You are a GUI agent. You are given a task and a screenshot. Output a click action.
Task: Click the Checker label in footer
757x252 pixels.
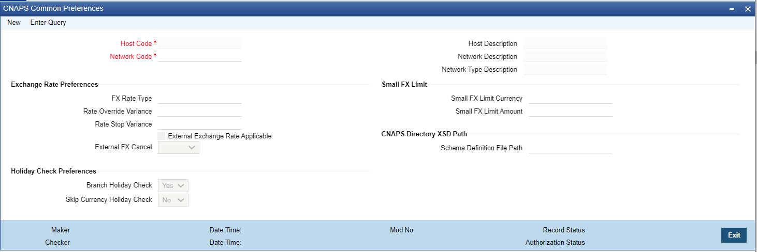tap(57, 242)
